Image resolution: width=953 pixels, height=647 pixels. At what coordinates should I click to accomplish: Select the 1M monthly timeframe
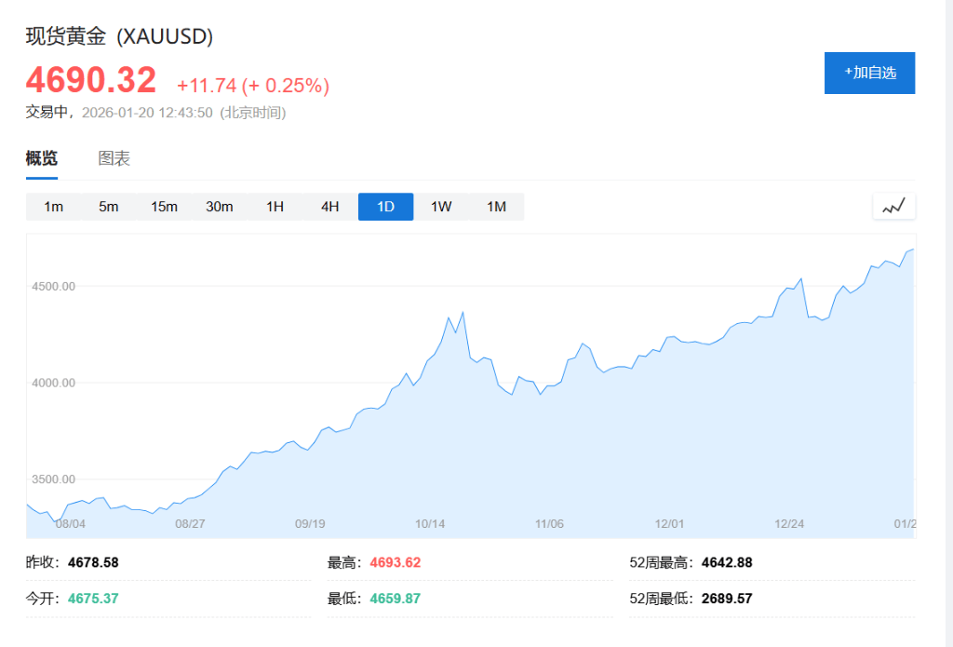(x=496, y=207)
